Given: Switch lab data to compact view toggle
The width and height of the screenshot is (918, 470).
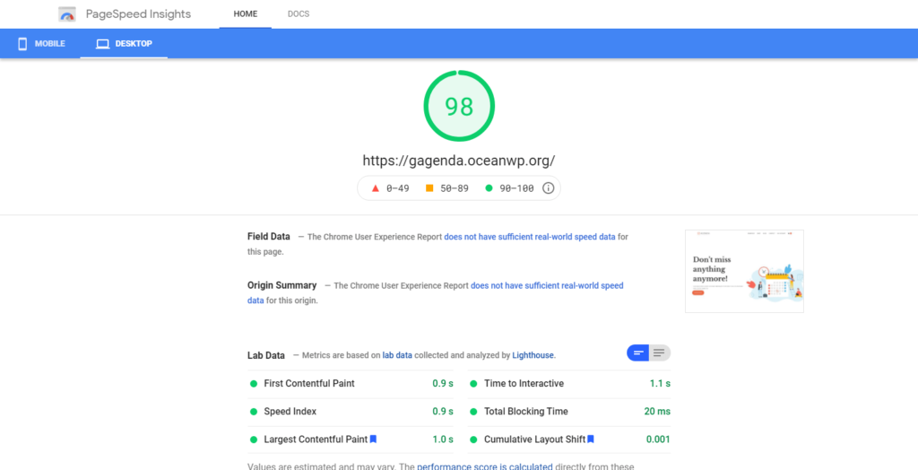Looking at the screenshot, I should pos(637,352).
